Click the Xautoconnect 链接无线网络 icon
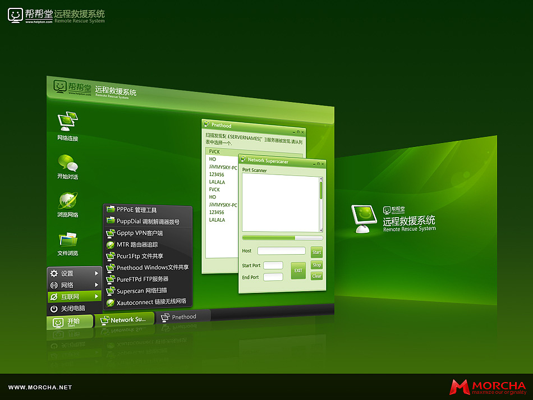 click(x=110, y=302)
